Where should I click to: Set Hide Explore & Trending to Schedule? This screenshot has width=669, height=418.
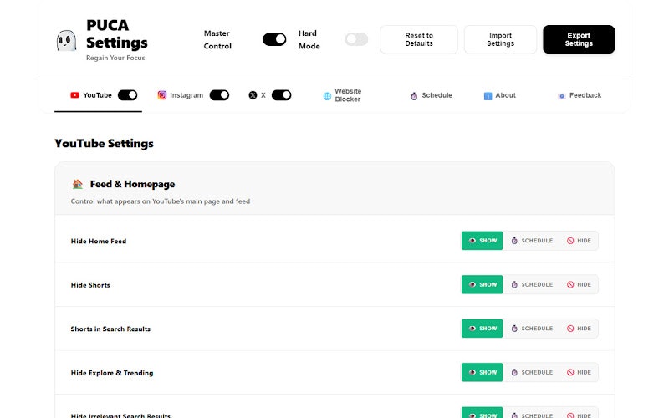tap(532, 372)
